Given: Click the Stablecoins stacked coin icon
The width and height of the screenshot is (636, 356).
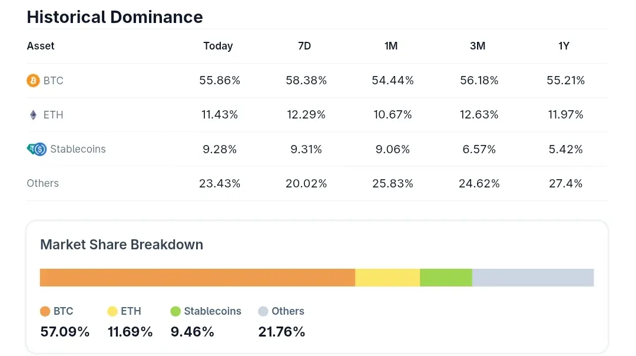Looking at the screenshot, I should click(x=37, y=149).
